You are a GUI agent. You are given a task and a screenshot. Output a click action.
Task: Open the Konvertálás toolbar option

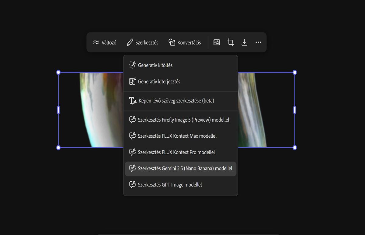click(x=185, y=42)
